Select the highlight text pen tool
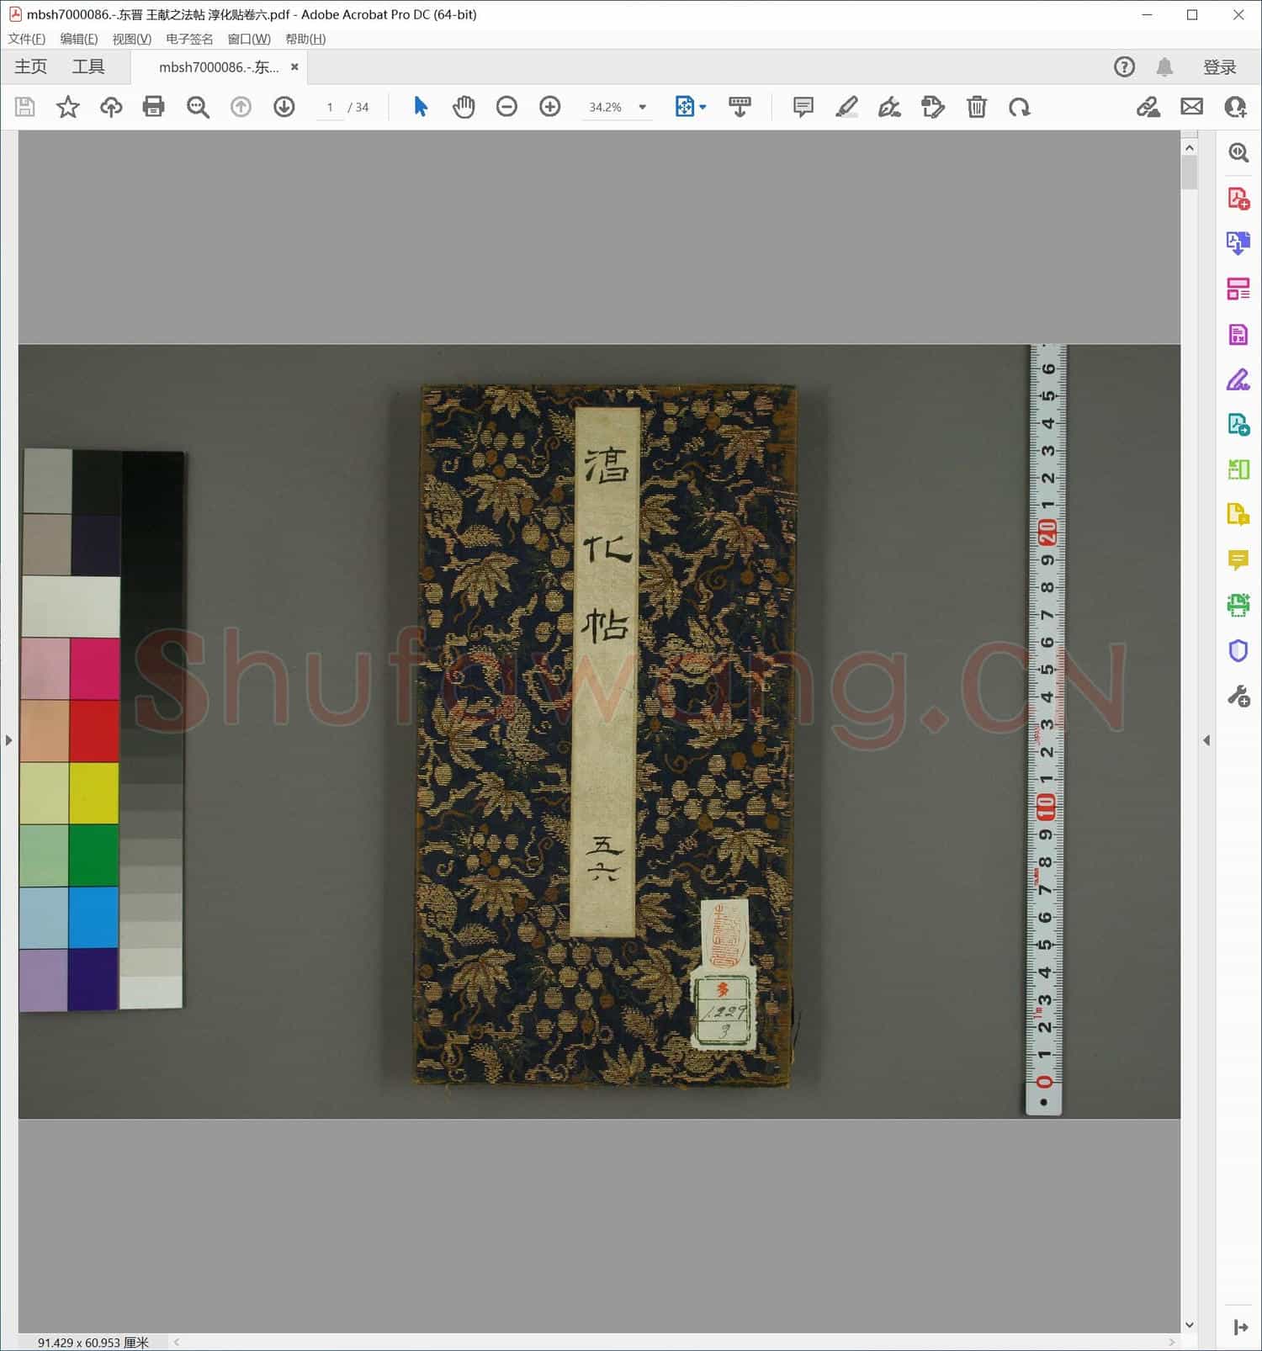 coord(846,107)
